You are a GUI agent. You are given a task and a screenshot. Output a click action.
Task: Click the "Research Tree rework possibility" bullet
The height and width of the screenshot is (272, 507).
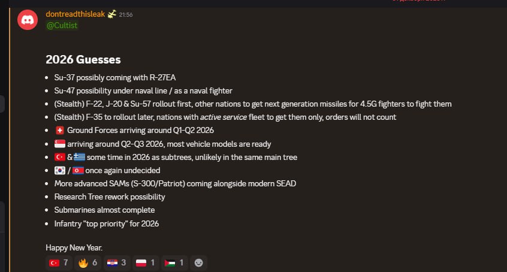(x=110, y=197)
